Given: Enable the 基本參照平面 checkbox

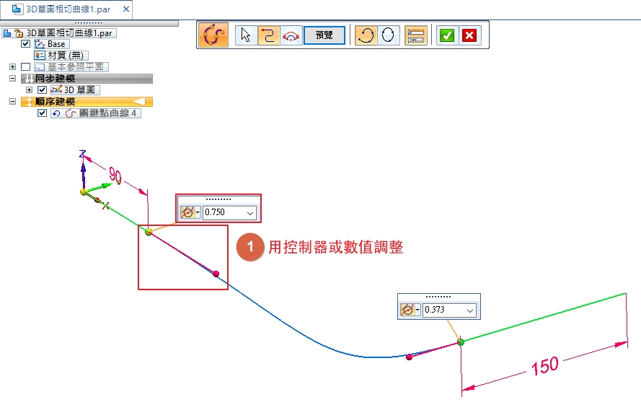Looking at the screenshot, I should pyautogui.click(x=26, y=67).
